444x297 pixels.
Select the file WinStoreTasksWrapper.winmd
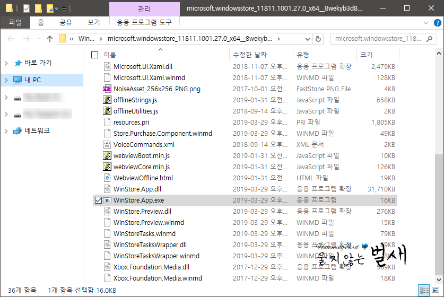click(156, 256)
